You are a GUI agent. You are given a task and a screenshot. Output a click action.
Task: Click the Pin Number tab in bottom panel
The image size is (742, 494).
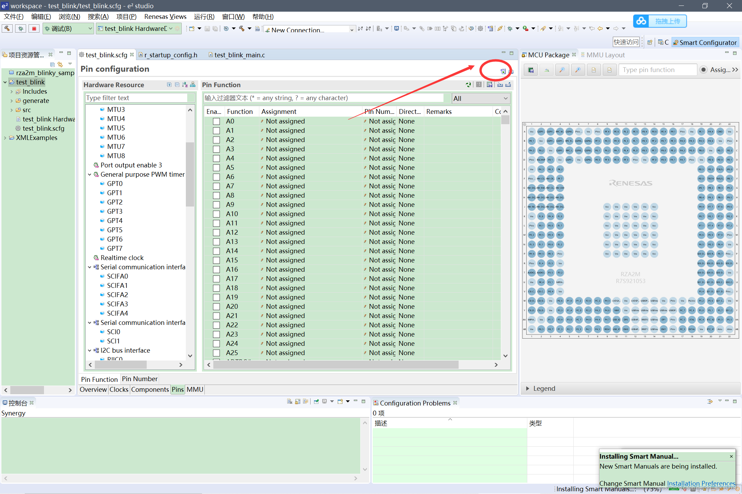click(140, 379)
